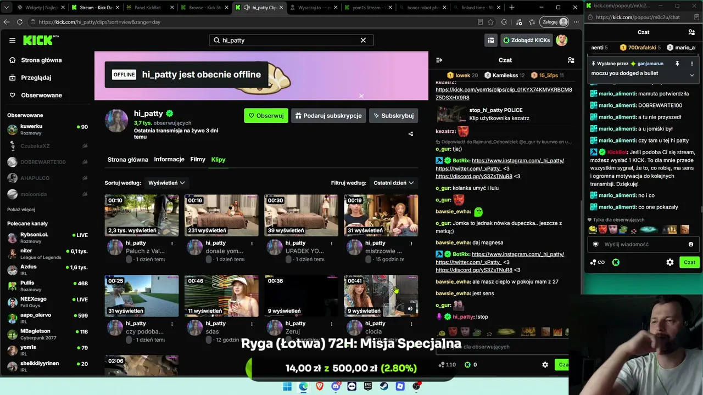Open options for the czy podoba... clip

click(x=172, y=324)
